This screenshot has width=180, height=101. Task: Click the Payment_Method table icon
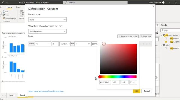164,35
